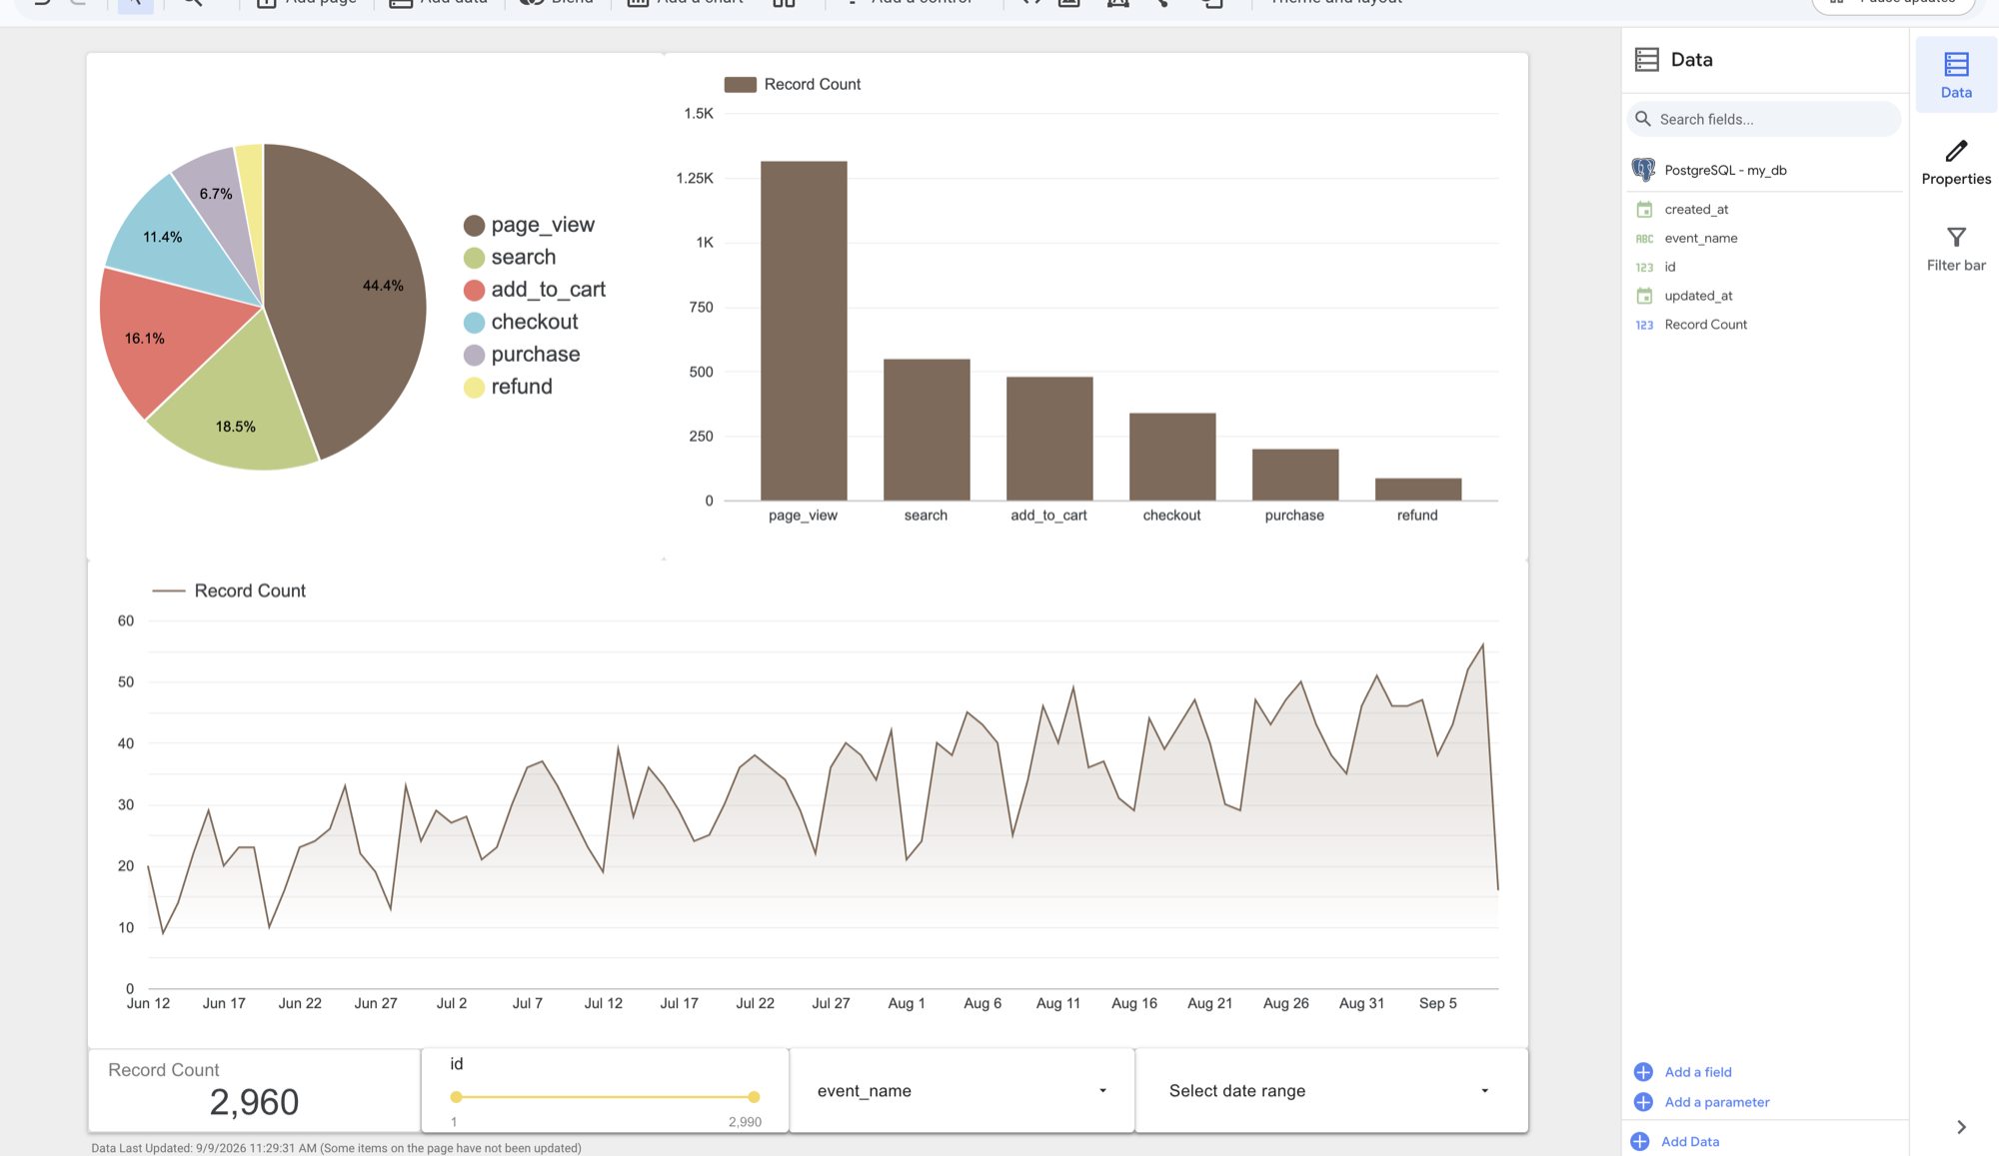Viewport: 1999px width, 1156px height.
Task: Click the Add a parameter link
Action: (1716, 1102)
